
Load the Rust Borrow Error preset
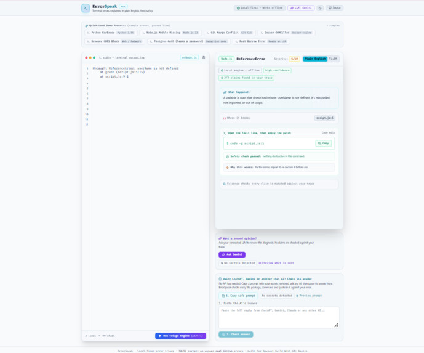click(x=261, y=41)
